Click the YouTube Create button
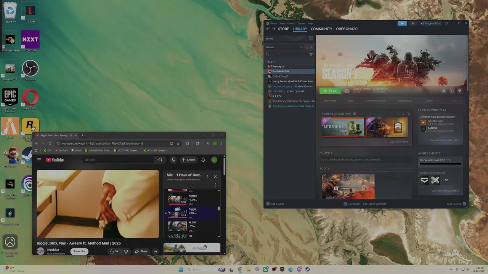The image size is (488, 274). point(188,160)
